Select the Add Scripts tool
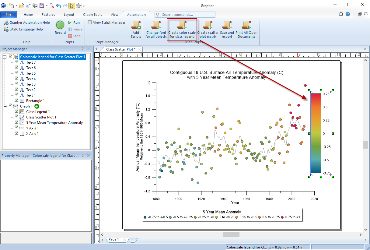 [x=136, y=29]
